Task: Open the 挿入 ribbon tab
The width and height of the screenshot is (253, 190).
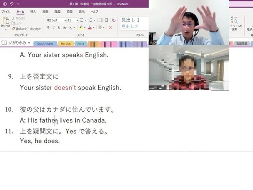Action: click(x=33, y=11)
